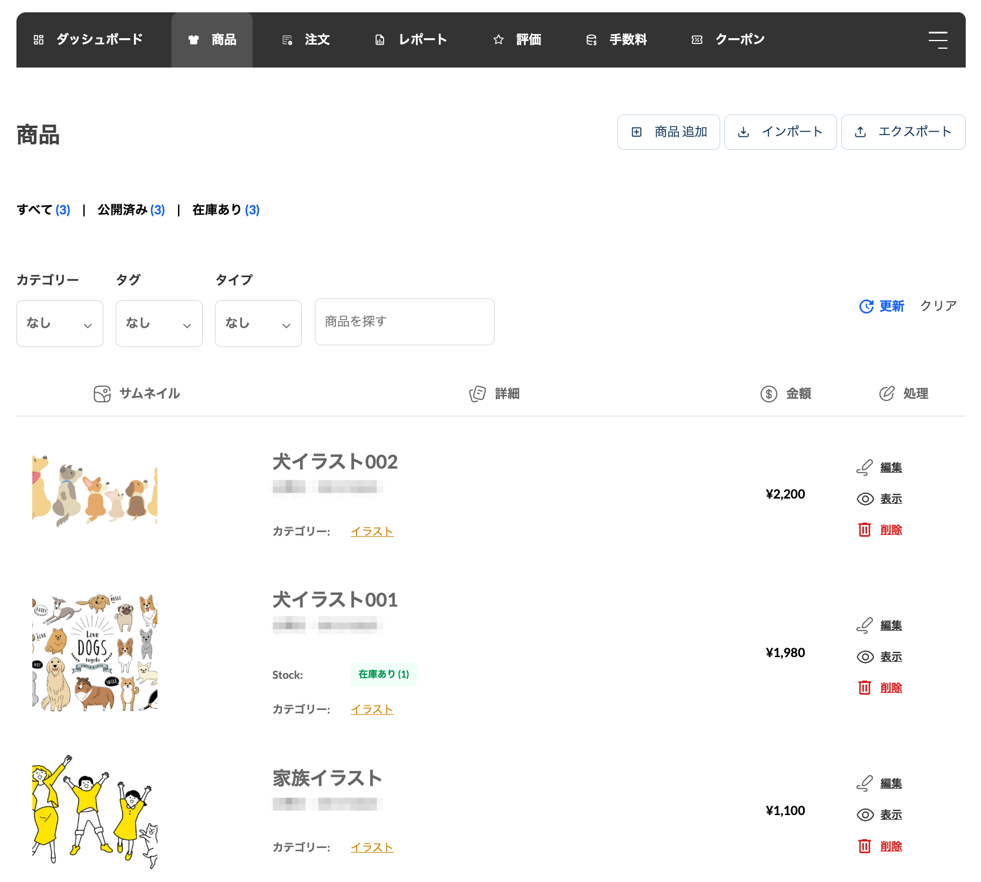Click the pencil edit icon for 犬イラスト002
The width and height of the screenshot is (981, 882).
pyautogui.click(x=864, y=467)
